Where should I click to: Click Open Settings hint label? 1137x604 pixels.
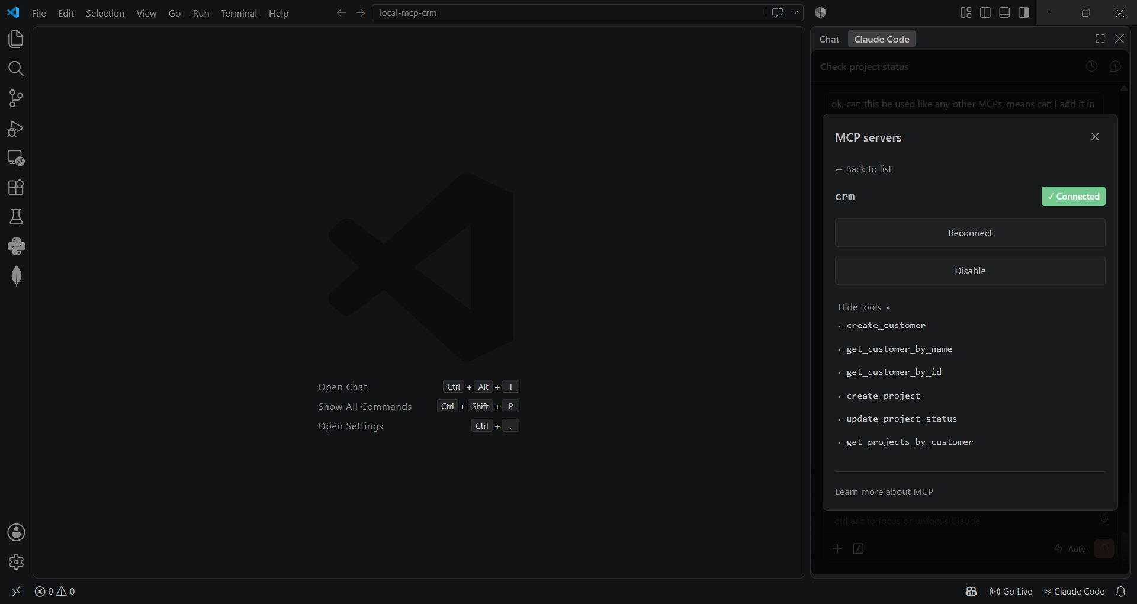tap(351, 426)
